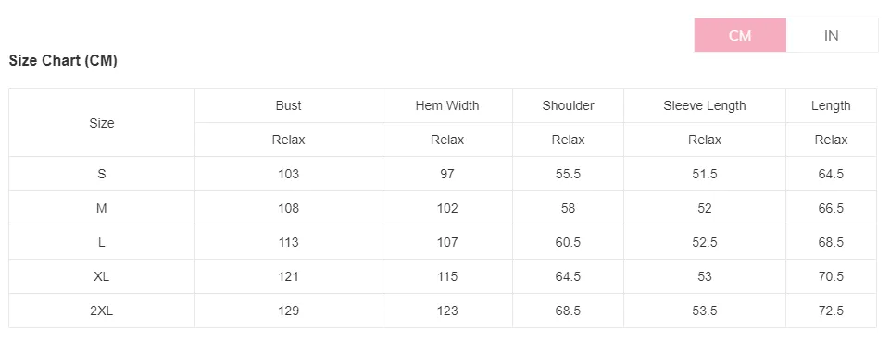Click the Sleeve Length column header
This screenshot has width=890, height=341.
pyautogui.click(x=705, y=105)
